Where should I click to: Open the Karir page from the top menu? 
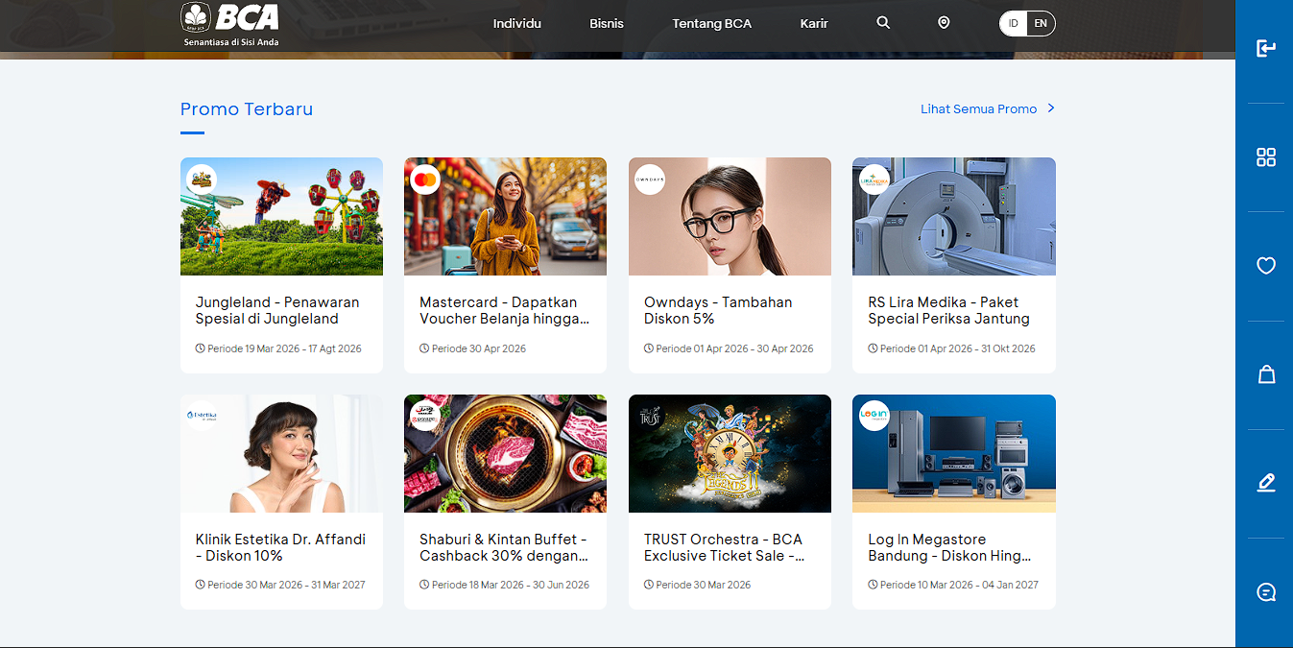tap(813, 23)
